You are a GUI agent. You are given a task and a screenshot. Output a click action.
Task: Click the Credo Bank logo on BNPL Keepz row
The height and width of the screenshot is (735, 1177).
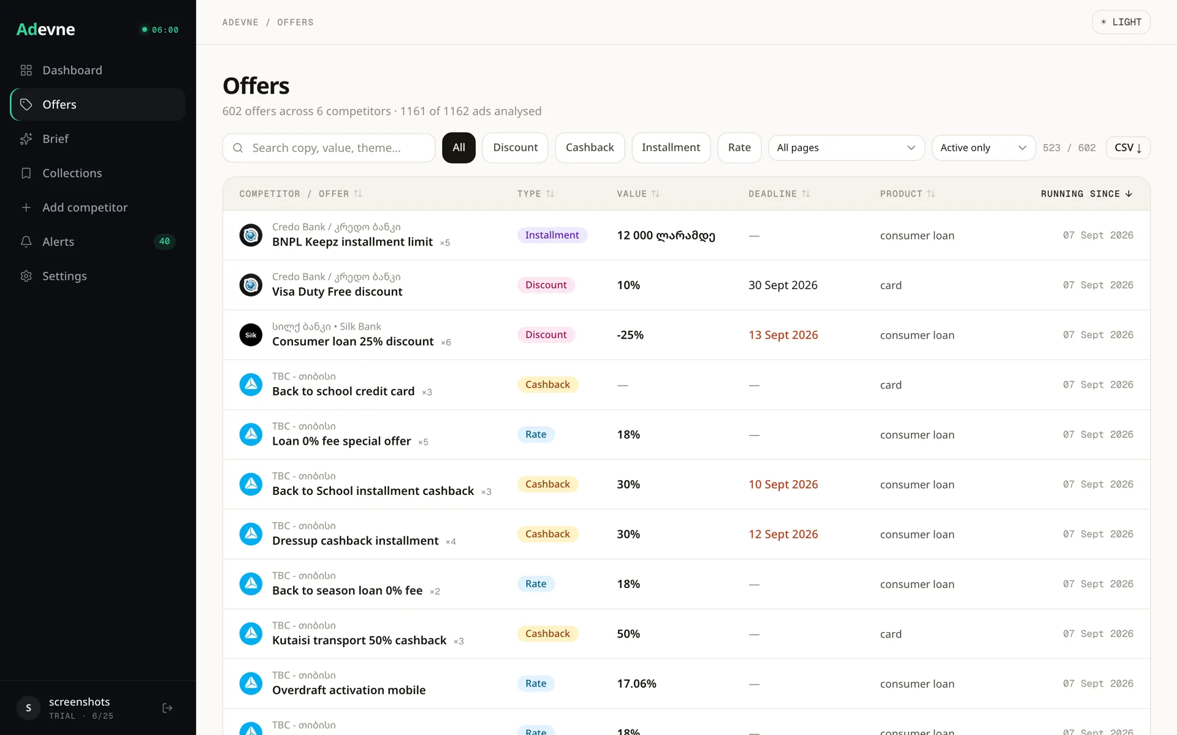pos(251,235)
